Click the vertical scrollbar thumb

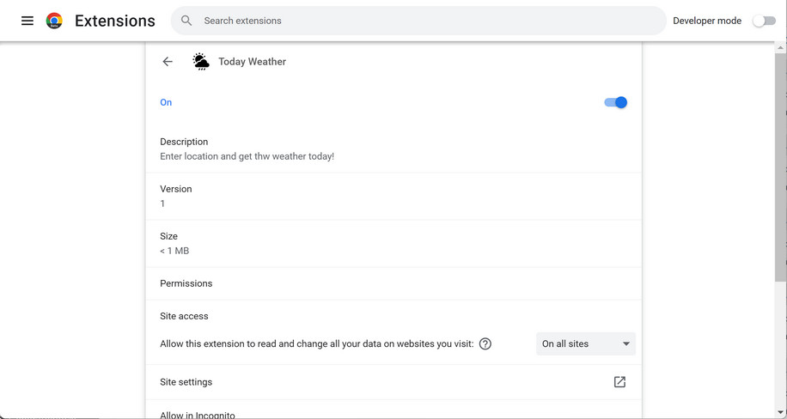click(x=780, y=163)
